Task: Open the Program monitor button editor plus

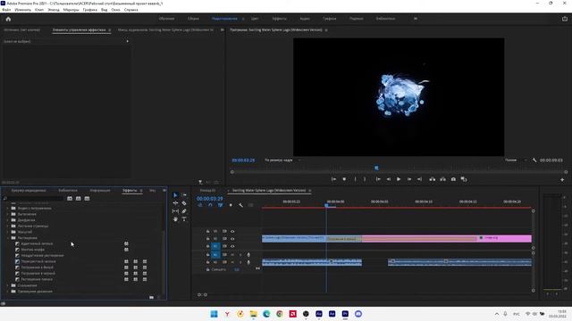Action: [x=562, y=179]
